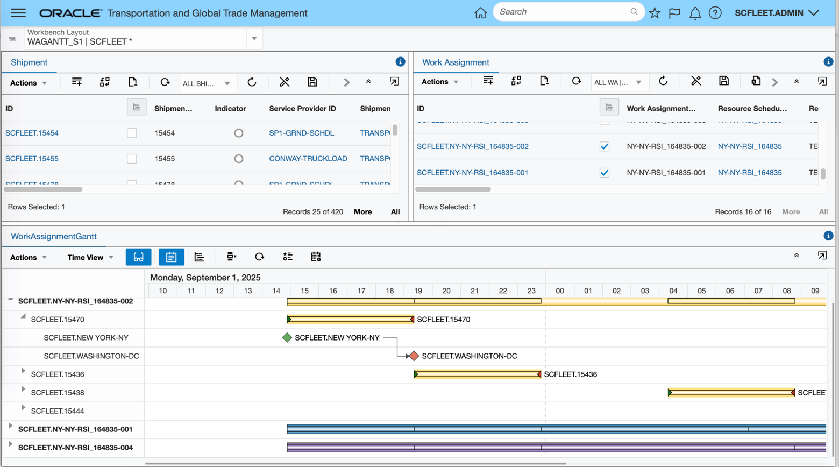Screen dimensions: 839x467
Task: Open the CONWAY-TRUCKLOAD service provider link
Action: click(x=308, y=159)
